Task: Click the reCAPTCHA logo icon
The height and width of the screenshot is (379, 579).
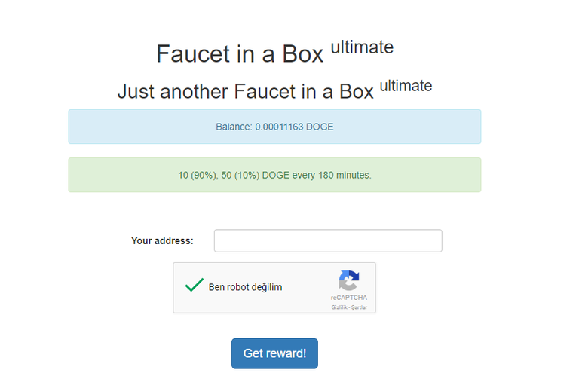Action: click(349, 280)
